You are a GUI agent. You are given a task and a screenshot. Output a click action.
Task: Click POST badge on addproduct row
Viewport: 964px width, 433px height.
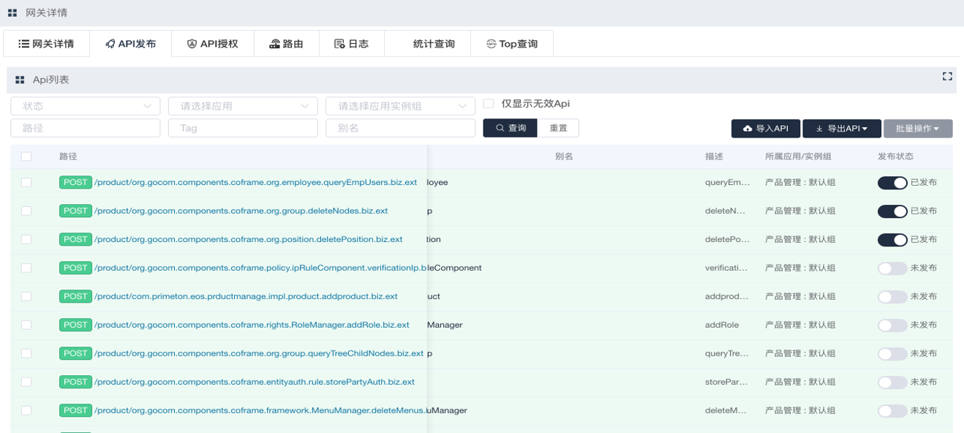(x=75, y=296)
